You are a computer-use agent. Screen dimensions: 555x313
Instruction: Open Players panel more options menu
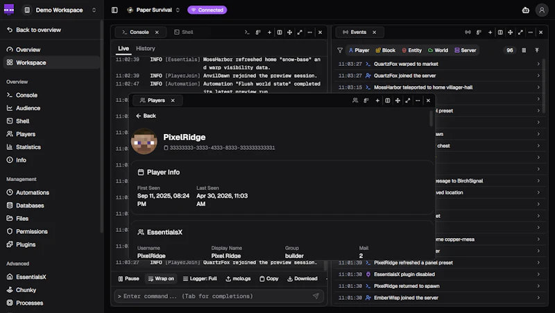[x=418, y=101]
